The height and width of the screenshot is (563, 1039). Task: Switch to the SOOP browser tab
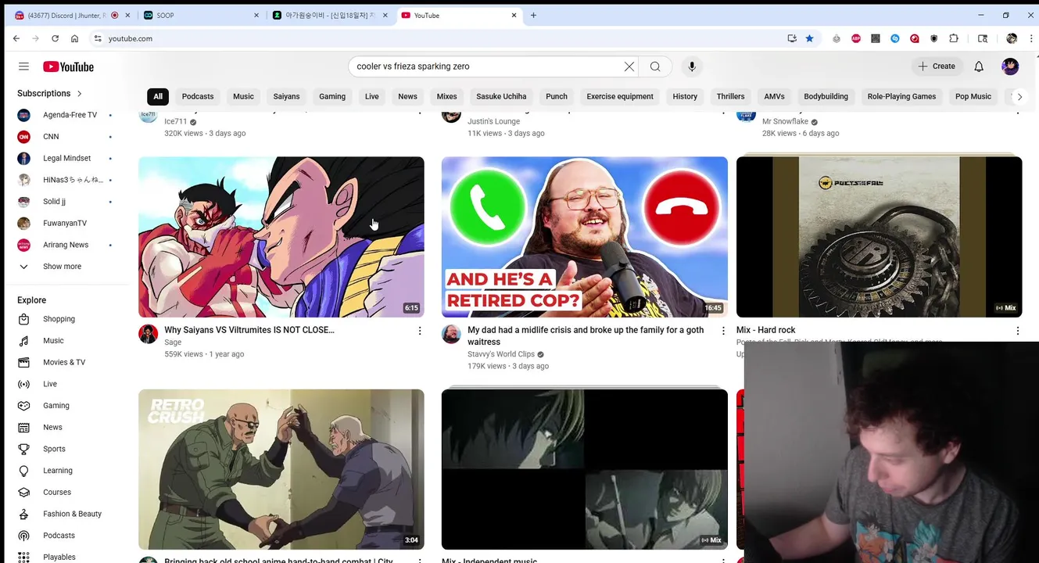tap(199, 15)
